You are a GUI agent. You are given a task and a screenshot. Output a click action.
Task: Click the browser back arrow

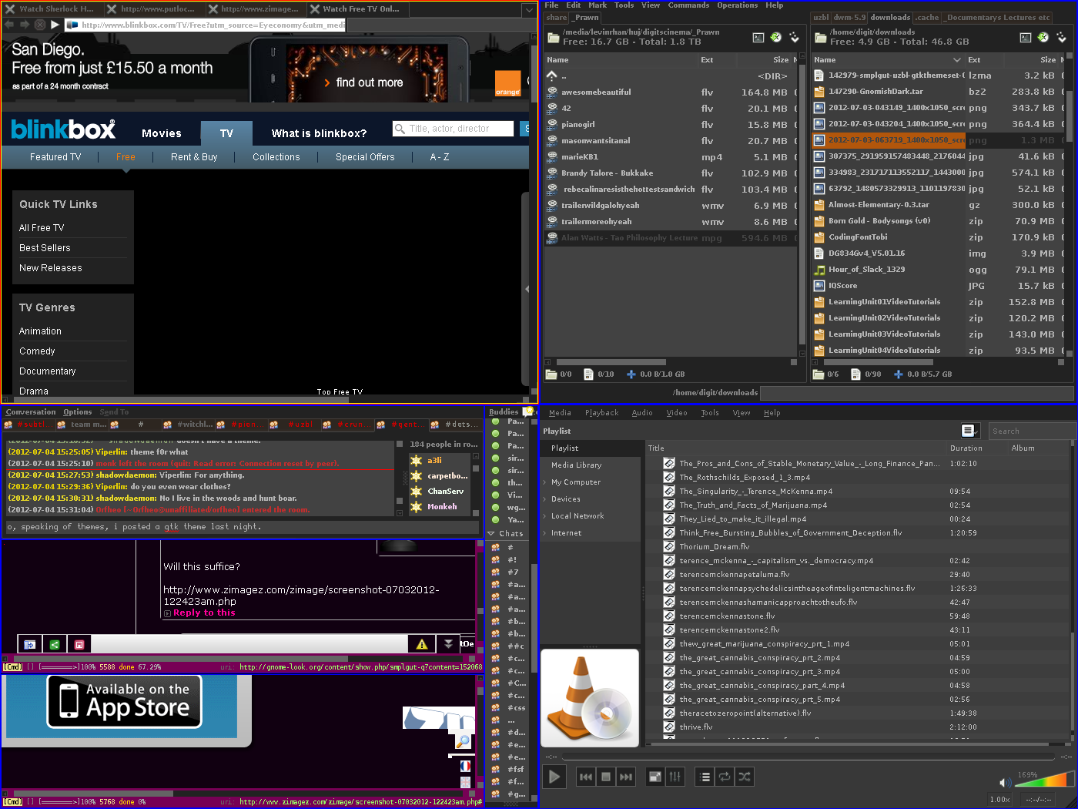pos(9,25)
